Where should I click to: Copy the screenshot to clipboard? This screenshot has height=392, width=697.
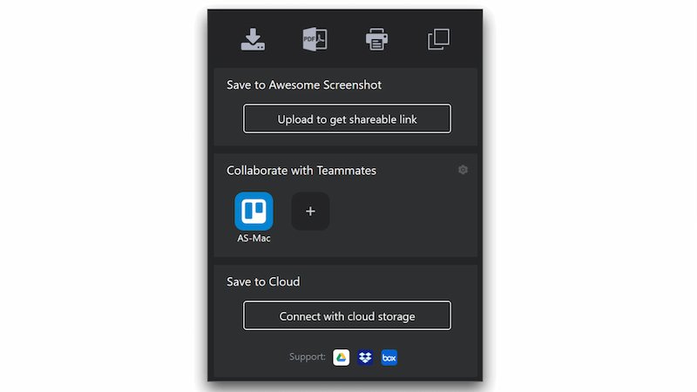coord(438,39)
